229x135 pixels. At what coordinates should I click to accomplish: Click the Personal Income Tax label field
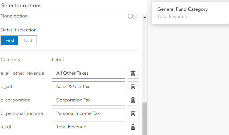coord(88,114)
